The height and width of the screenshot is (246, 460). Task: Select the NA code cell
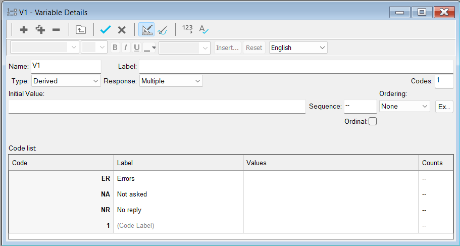click(x=61, y=194)
